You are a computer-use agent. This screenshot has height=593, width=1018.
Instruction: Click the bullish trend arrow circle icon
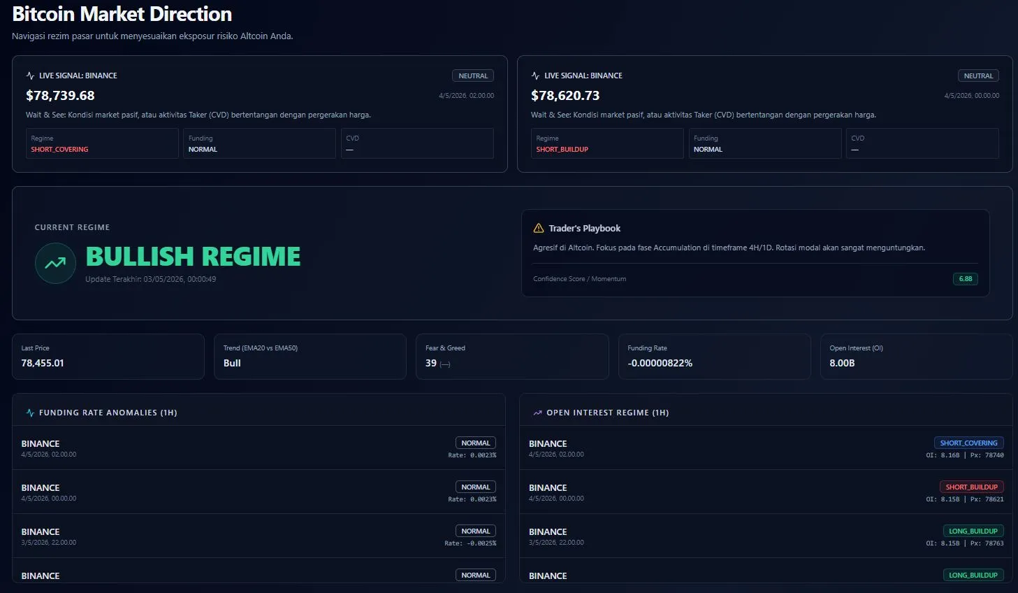coord(55,263)
